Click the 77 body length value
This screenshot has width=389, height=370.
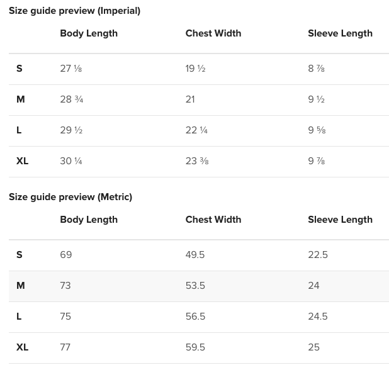pos(65,347)
